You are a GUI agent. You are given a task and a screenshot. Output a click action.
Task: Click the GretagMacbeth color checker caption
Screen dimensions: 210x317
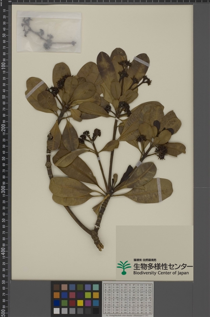pos(127,315)
